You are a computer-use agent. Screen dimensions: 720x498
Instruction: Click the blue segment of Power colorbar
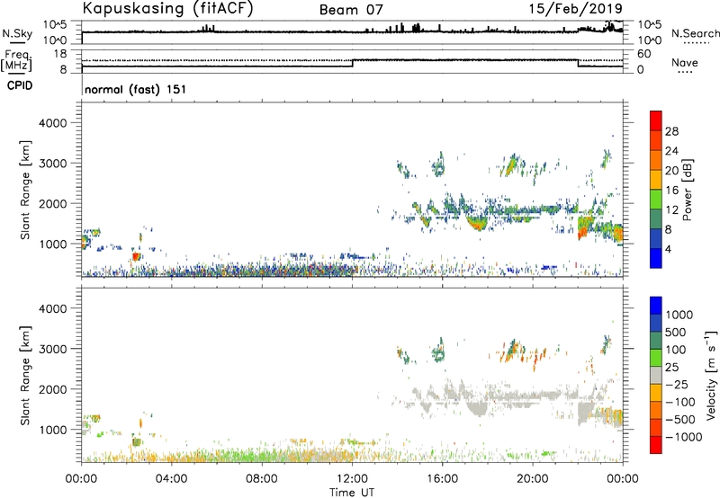pyautogui.click(x=656, y=258)
